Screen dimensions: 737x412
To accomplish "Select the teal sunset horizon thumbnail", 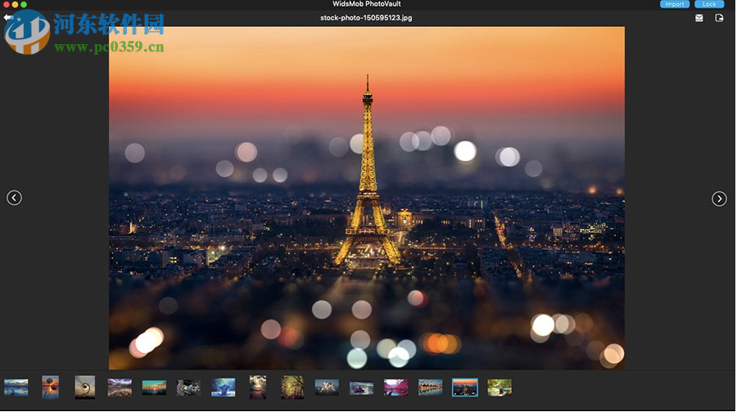I will [154, 387].
